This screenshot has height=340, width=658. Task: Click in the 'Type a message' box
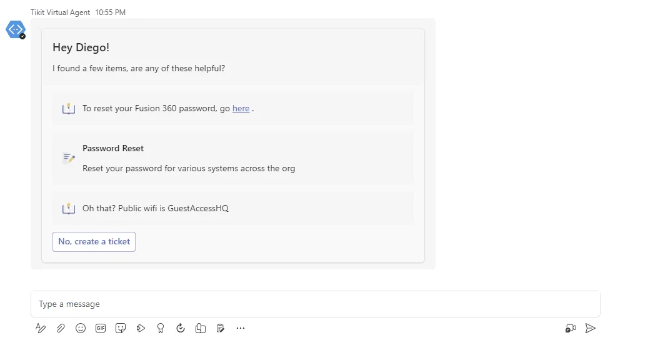pos(315,304)
